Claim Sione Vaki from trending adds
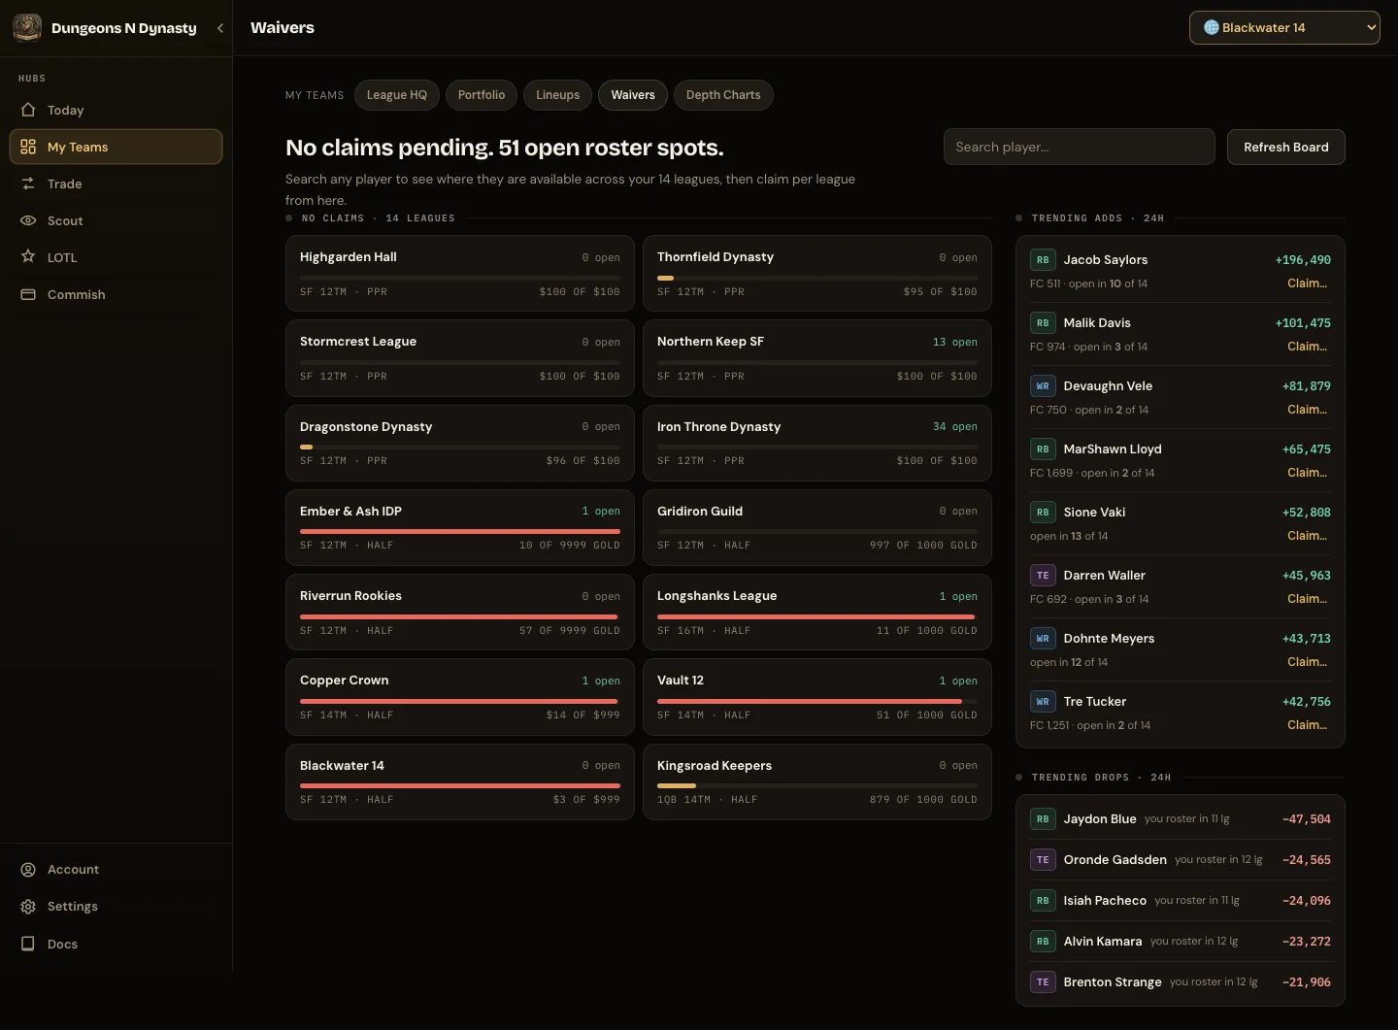The height and width of the screenshot is (1030, 1398). 1307,536
